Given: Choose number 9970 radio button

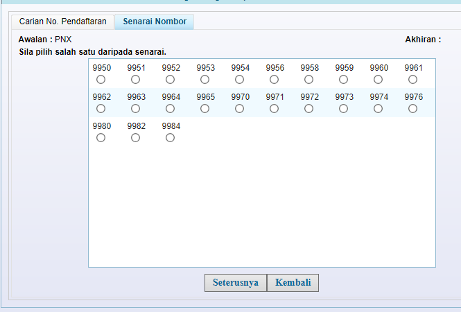Looking at the screenshot, I should (240, 109).
